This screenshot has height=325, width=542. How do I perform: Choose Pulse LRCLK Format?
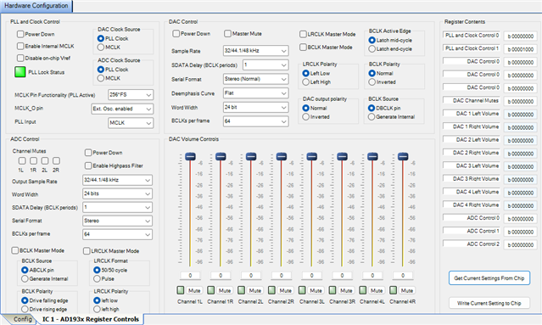[97, 278]
